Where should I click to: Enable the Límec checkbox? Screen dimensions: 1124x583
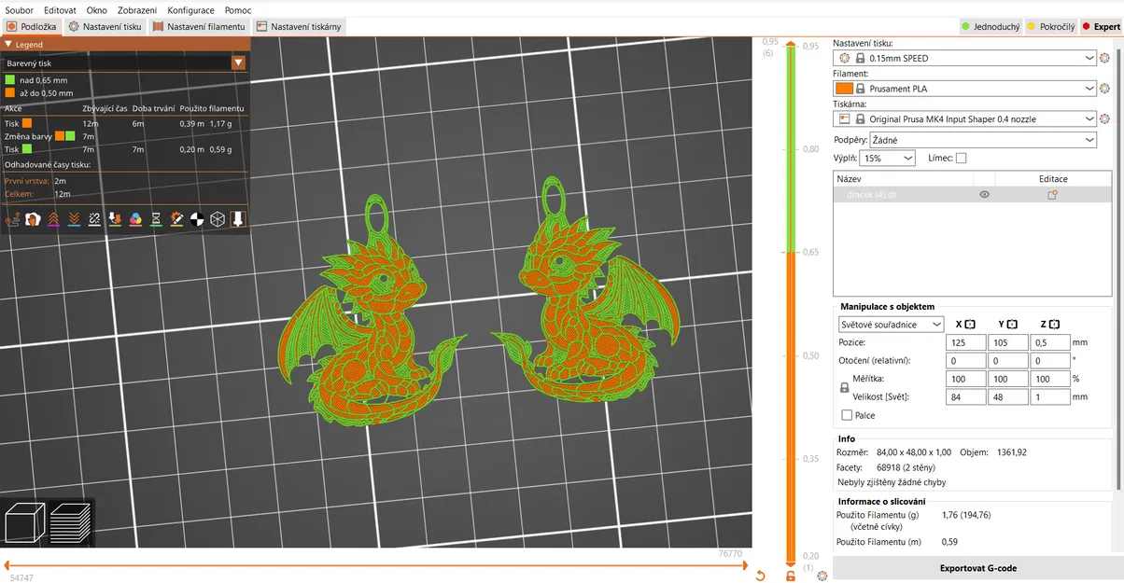(x=962, y=159)
